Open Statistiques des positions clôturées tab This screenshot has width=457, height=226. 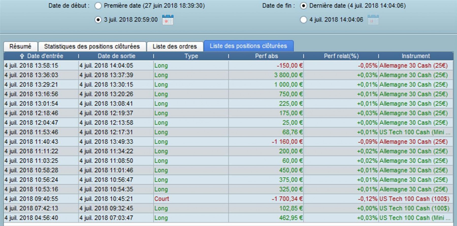(x=92, y=46)
